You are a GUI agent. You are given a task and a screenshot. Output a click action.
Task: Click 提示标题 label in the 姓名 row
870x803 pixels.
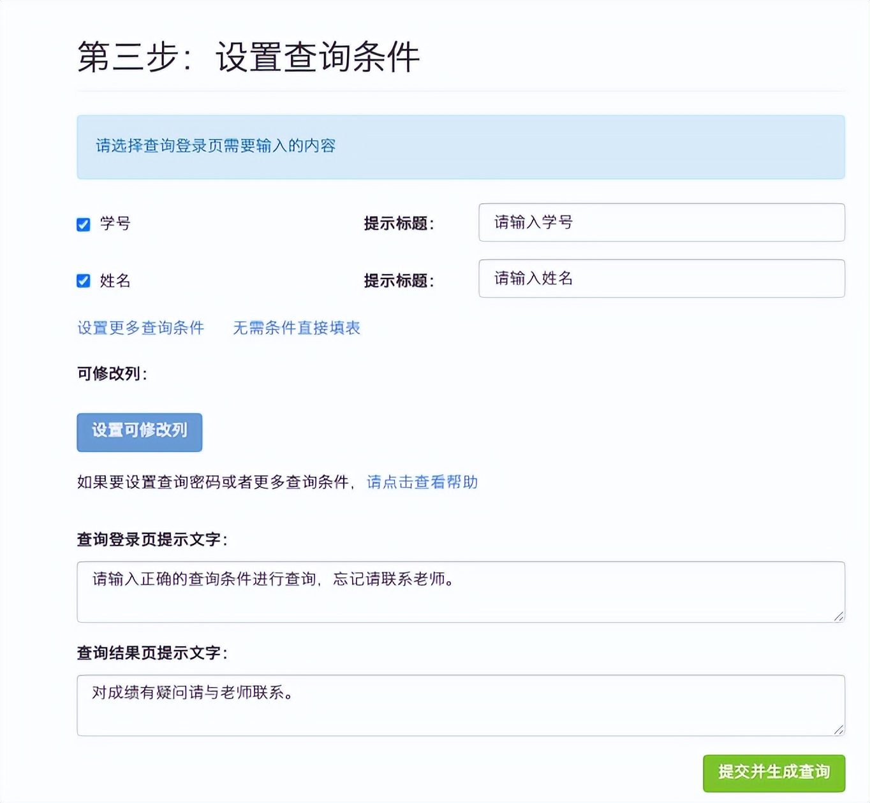pyautogui.click(x=399, y=281)
